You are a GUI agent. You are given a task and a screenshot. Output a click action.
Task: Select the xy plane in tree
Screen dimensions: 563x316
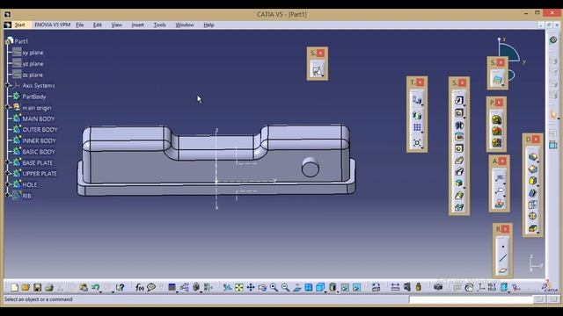pos(33,53)
